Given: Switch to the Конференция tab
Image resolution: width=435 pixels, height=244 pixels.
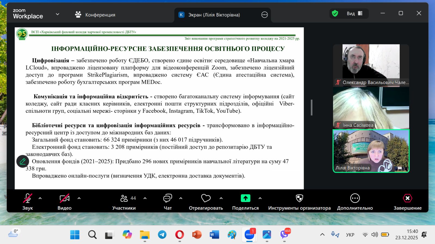Looking at the screenshot, I should (95, 15).
